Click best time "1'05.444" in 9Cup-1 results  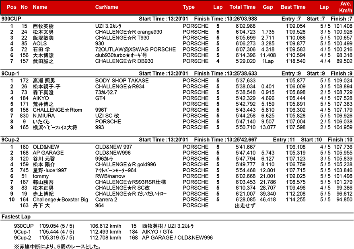pyautogui.click(x=296, y=98)
